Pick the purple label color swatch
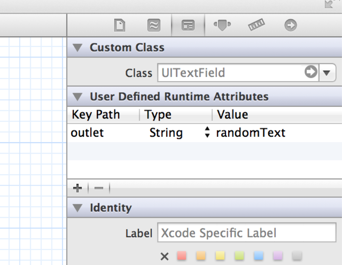The image size is (342, 265). (278, 256)
